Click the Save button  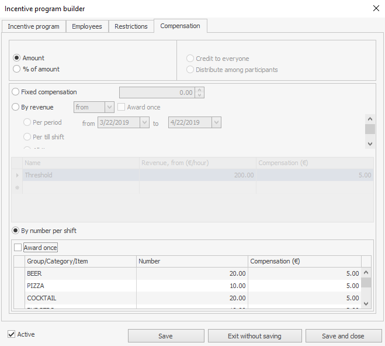[165, 336]
